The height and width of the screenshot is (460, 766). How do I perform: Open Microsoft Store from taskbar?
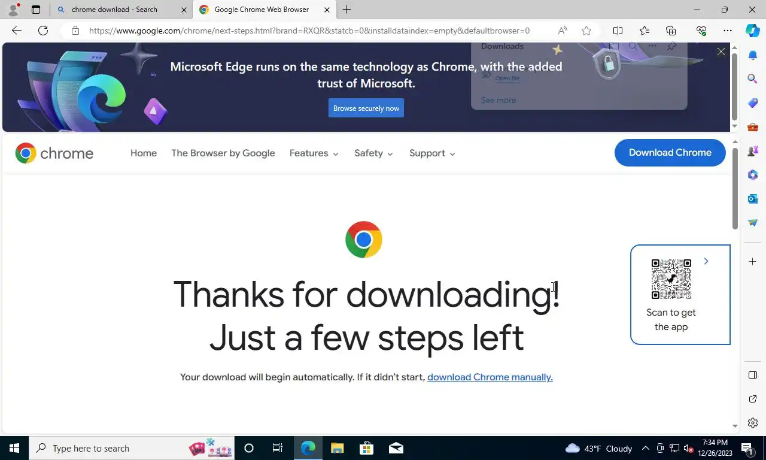(366, 448)
